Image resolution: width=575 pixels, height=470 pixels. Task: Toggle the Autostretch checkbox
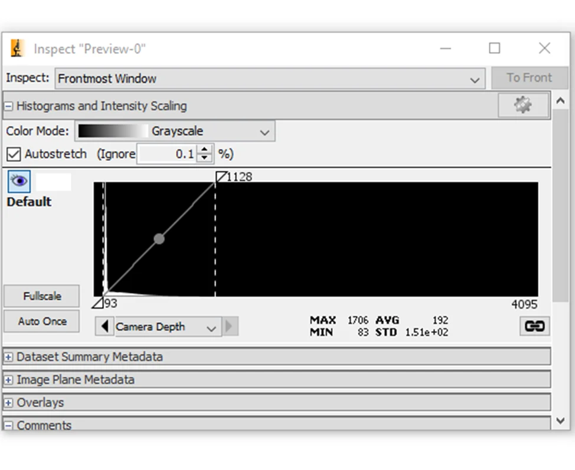pos(14,154)
